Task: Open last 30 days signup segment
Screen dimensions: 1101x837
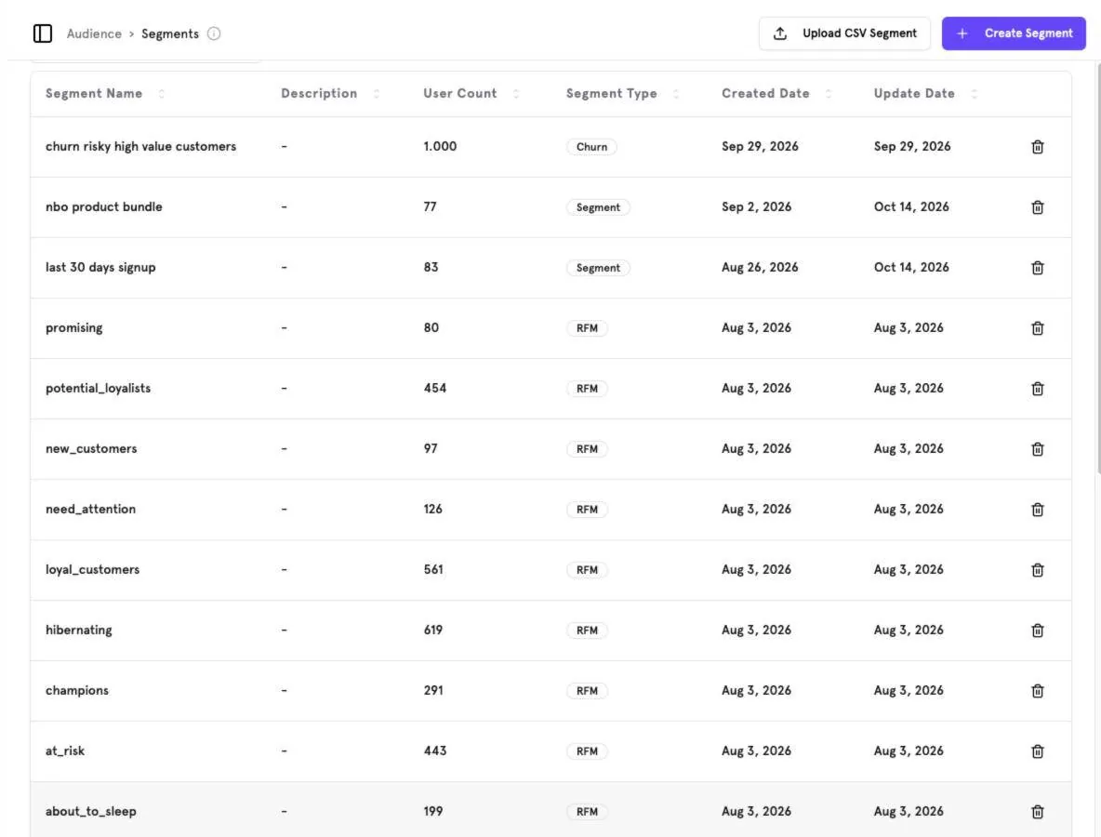Action: pyautogui.click(x=100, y=267)
